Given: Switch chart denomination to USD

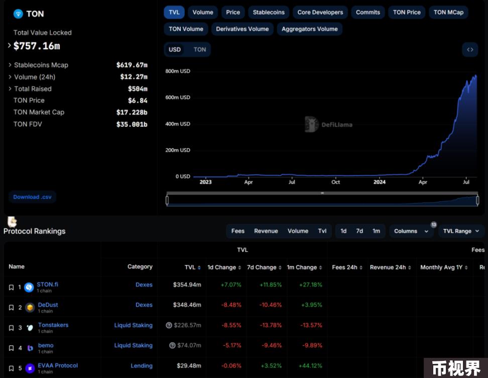Looking at the screenshot, I should click(175, 50).
